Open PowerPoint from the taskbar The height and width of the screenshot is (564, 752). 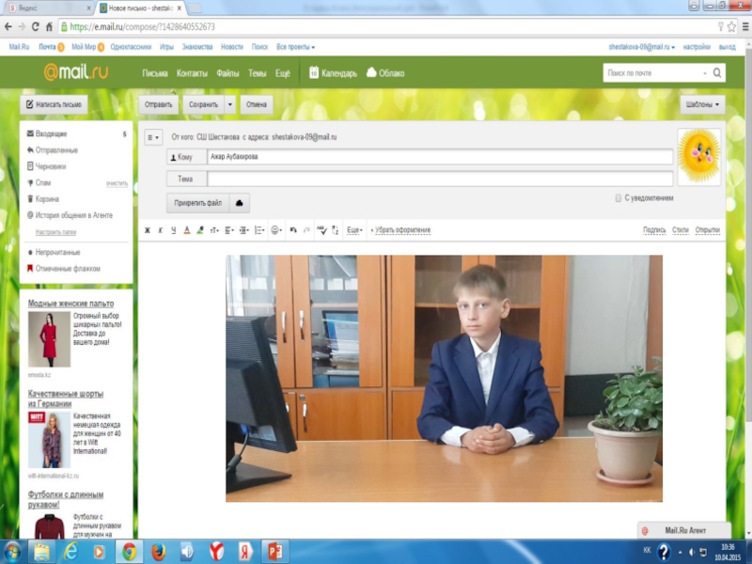click(274, 552)
